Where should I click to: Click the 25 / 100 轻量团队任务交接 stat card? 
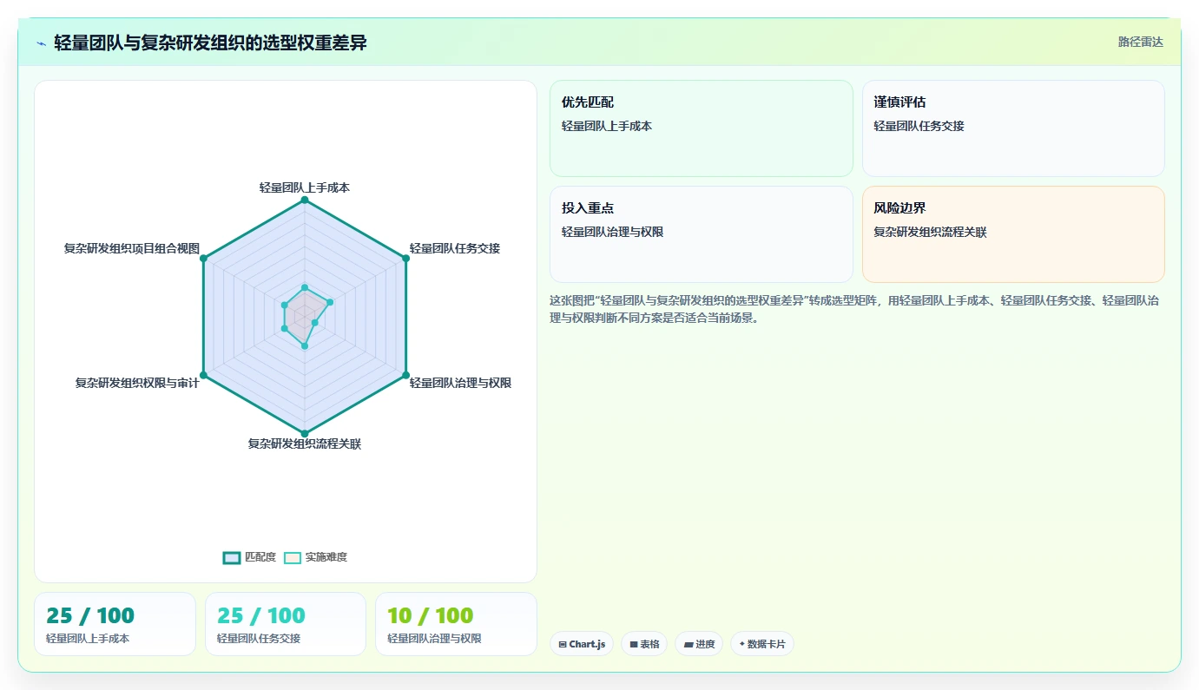(286, 624)
